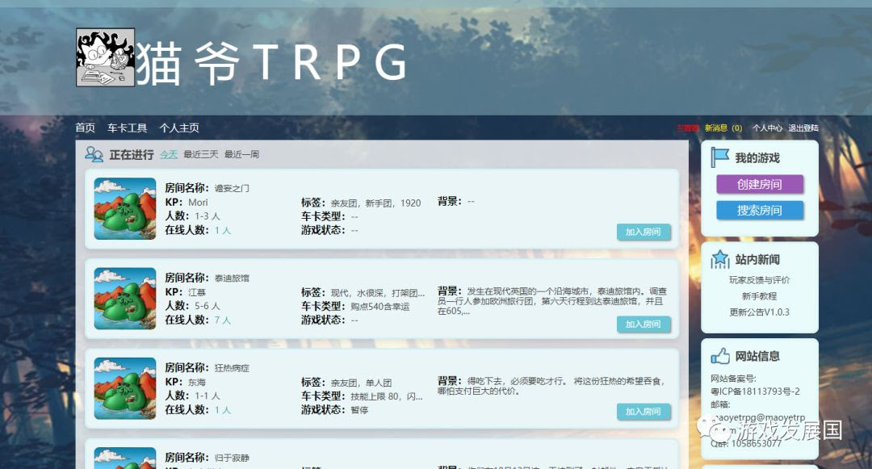This screenshot has width=872, height=469.
Task: Switch to the 最近三天 filter
Action: pyautogui.click(x=201, y=154)
